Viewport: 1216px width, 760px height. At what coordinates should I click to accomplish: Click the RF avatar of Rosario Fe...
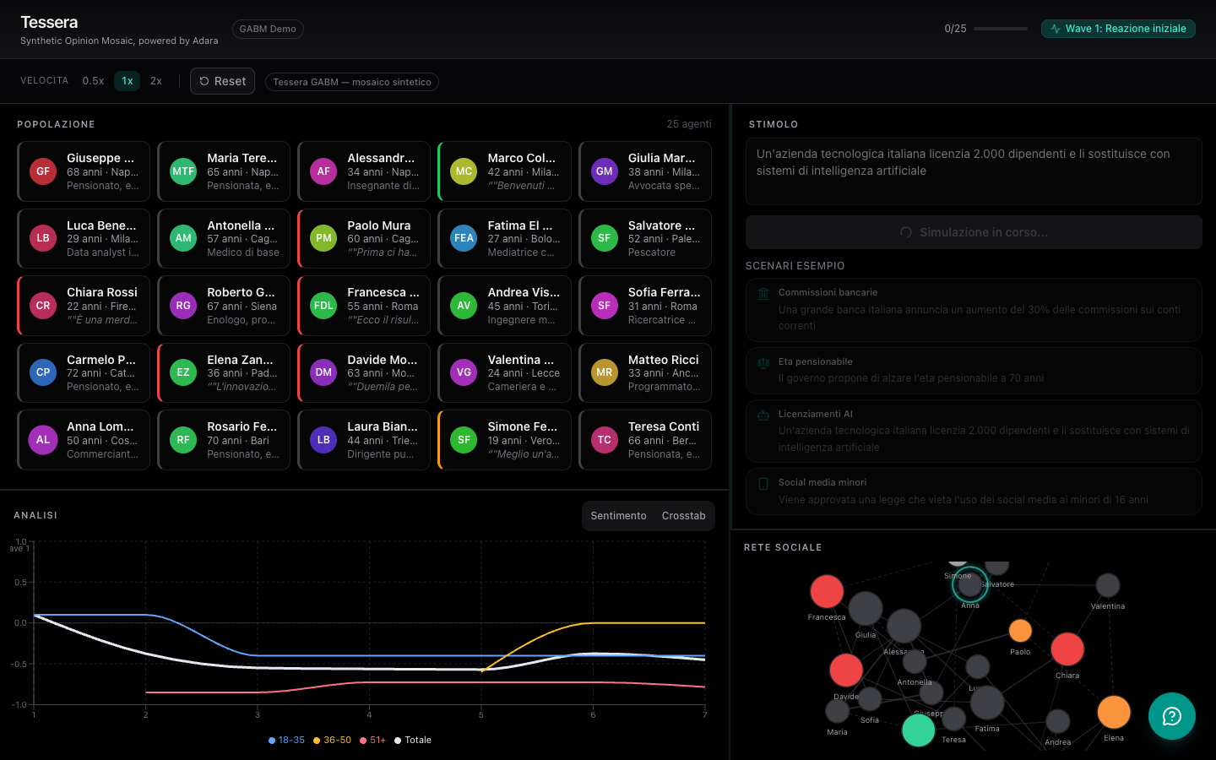[183, 440]
